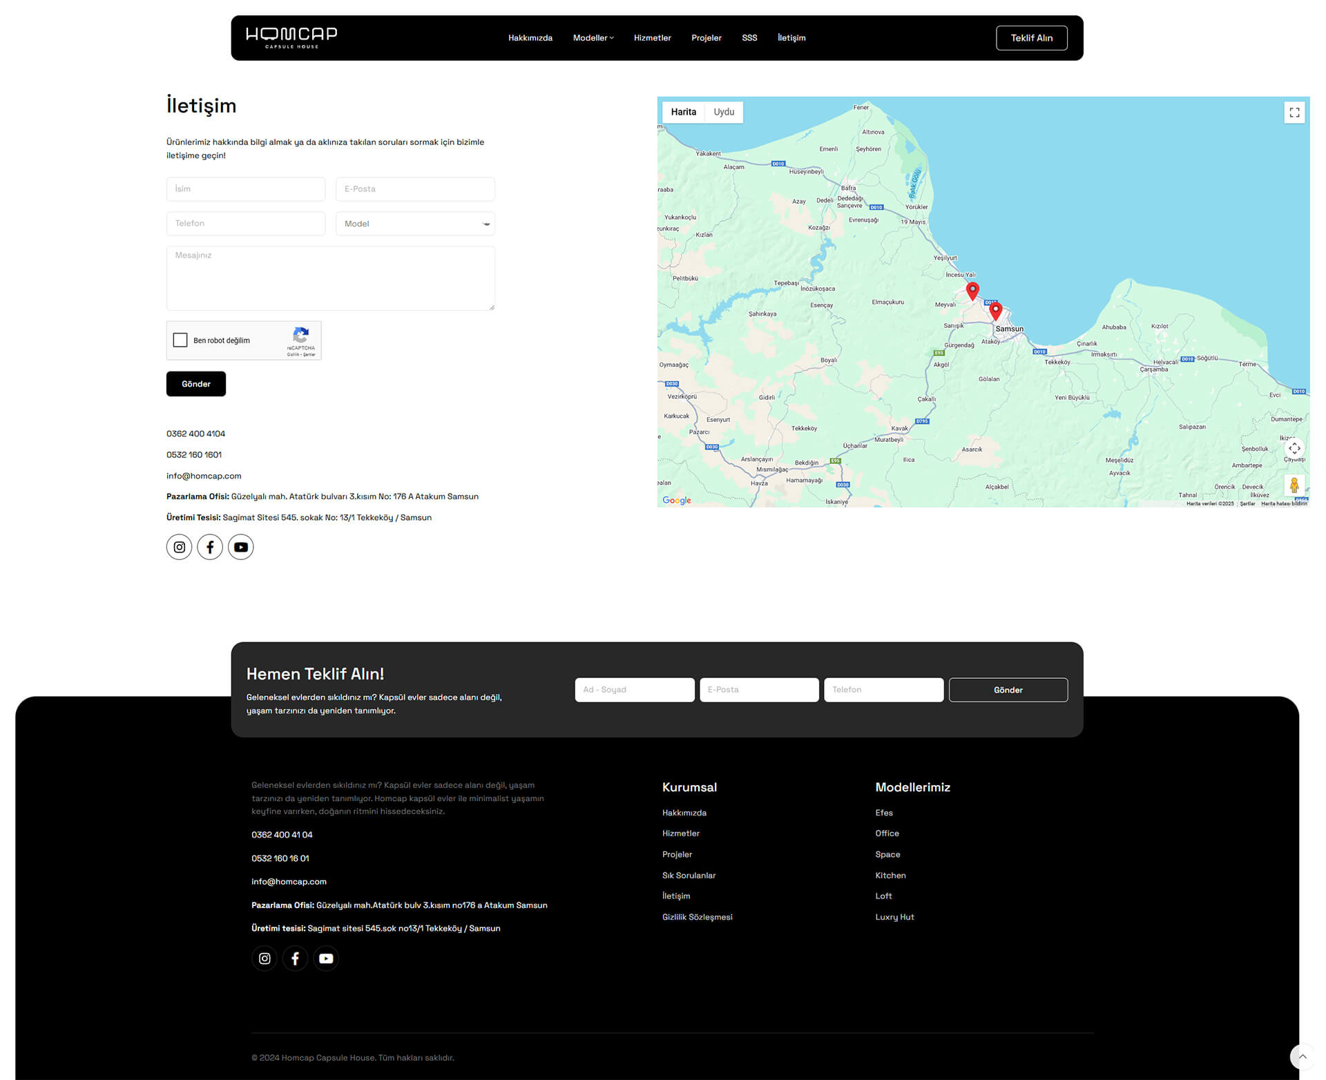Click the upper red map pin
Viewport: 1326px width, 1080px height.
[x=972, y=291]
